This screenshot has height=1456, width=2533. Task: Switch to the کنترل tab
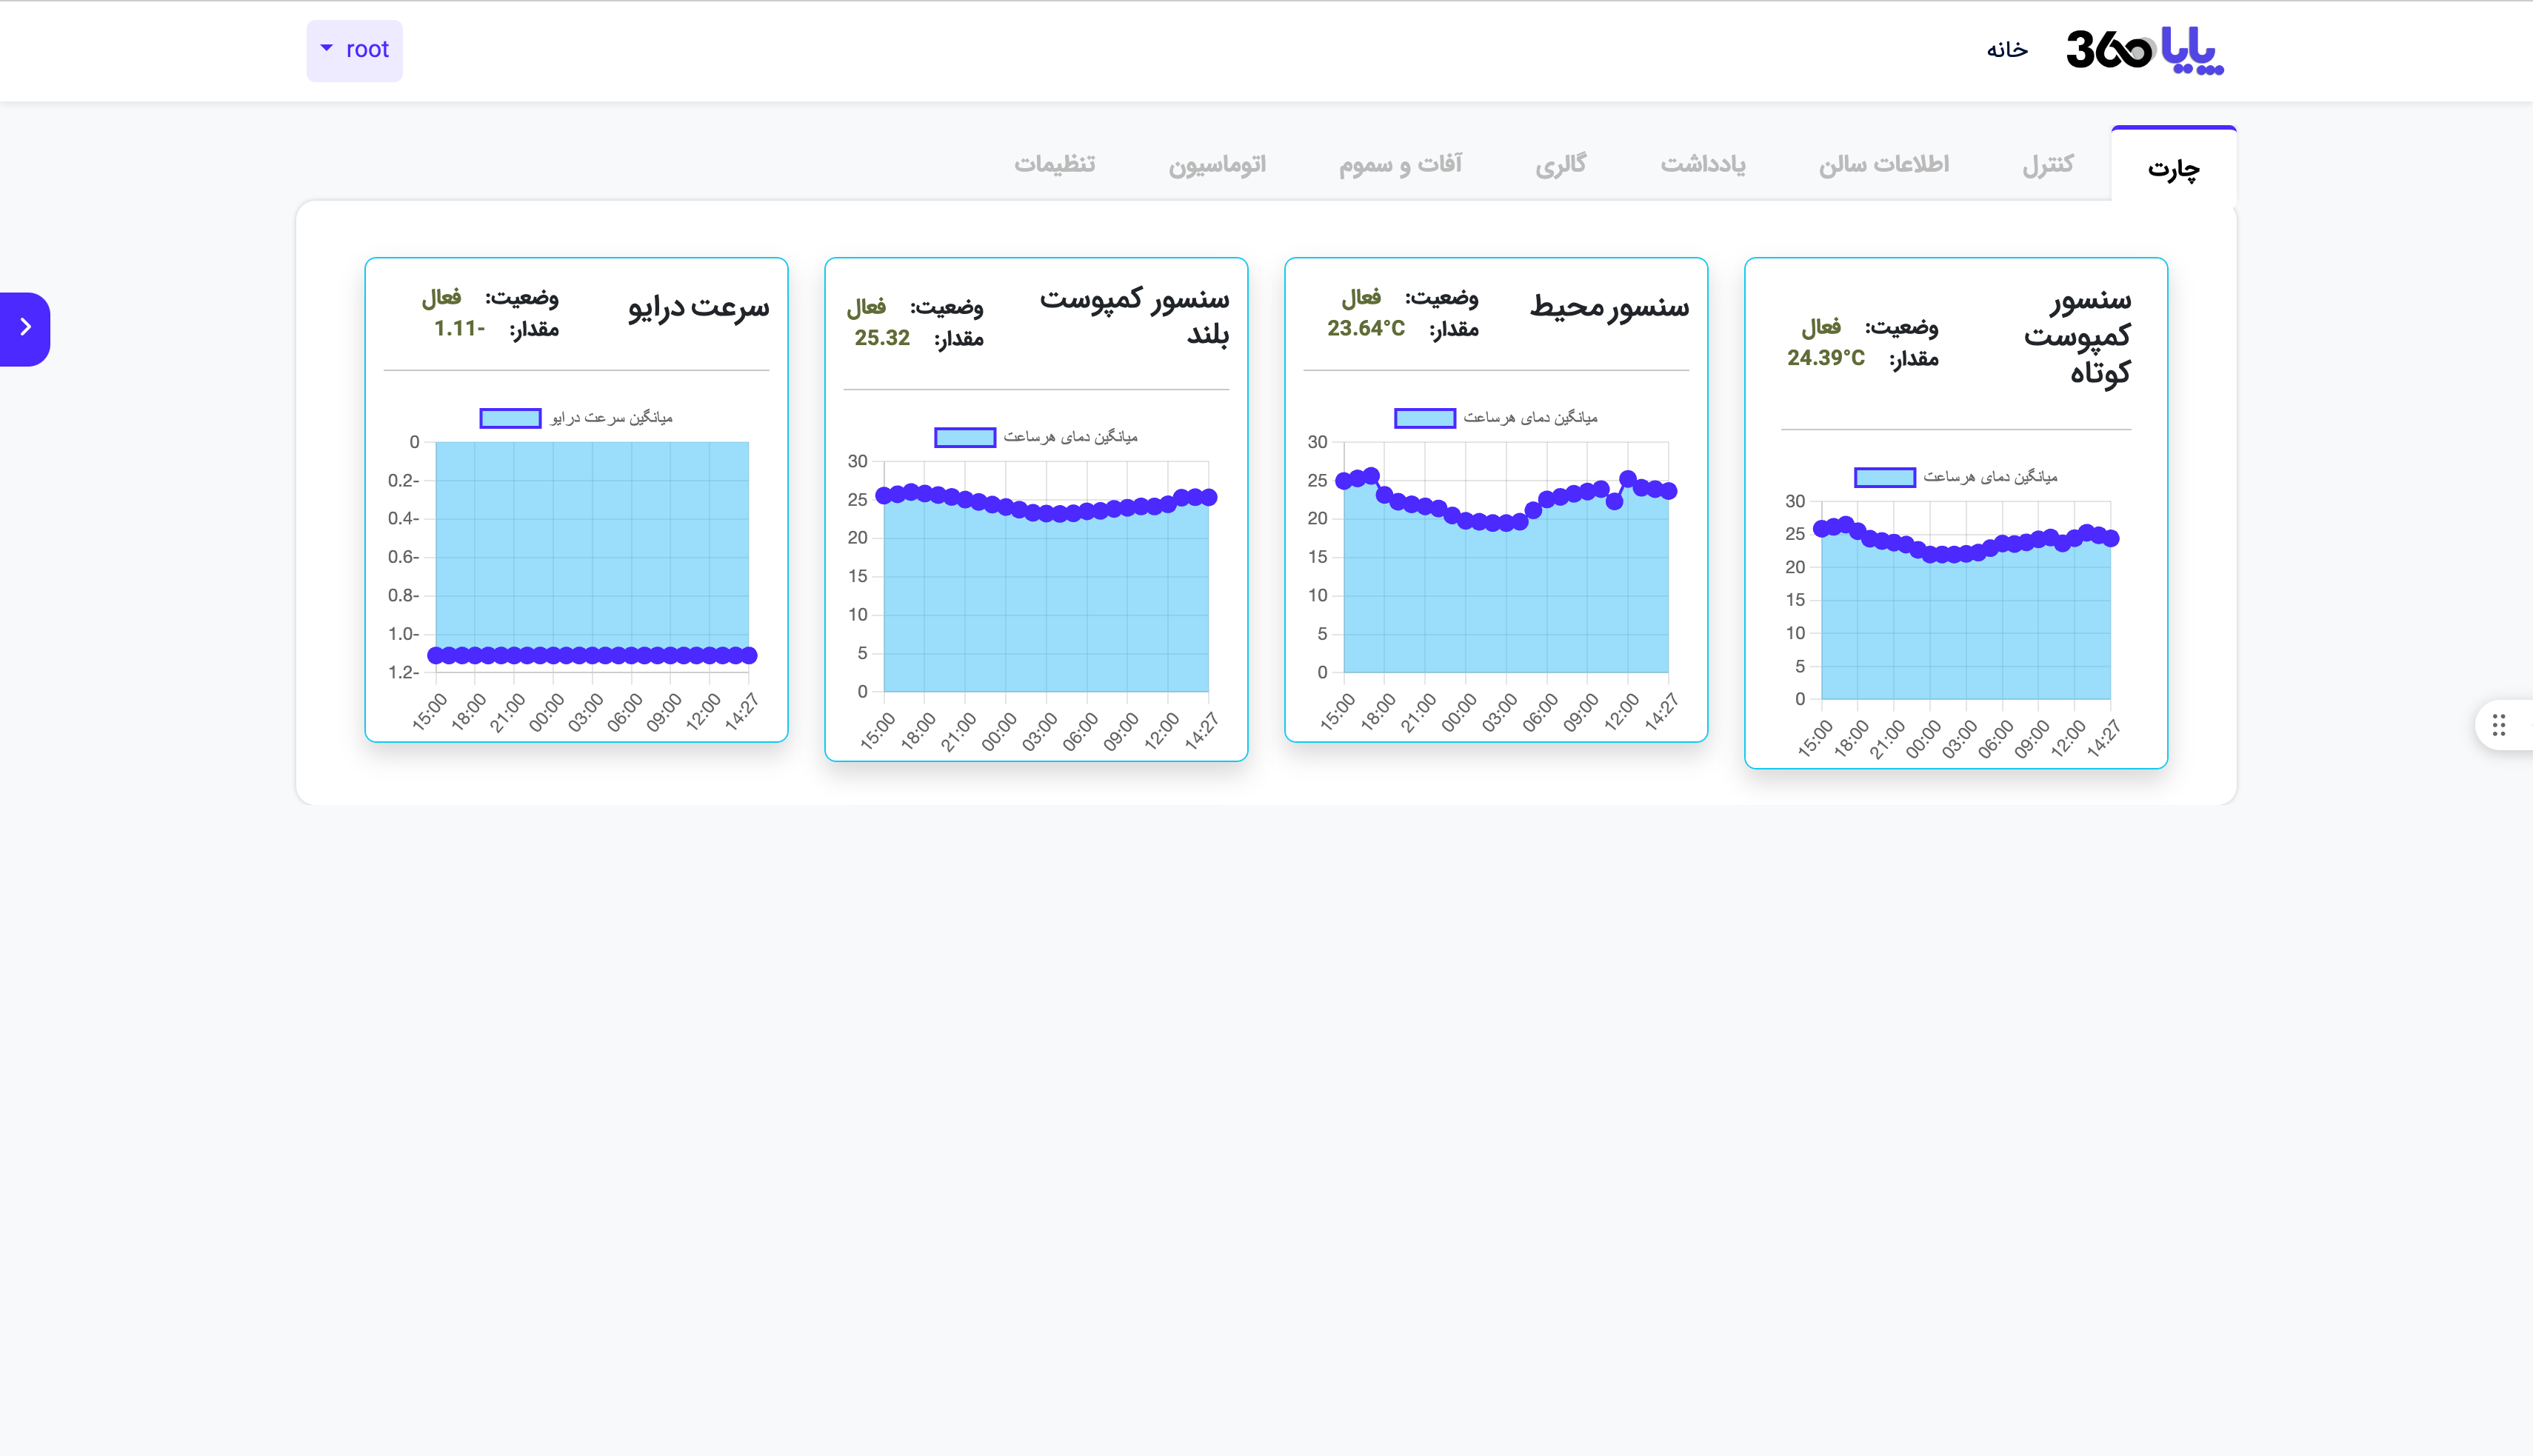[x=2047, y=164]
